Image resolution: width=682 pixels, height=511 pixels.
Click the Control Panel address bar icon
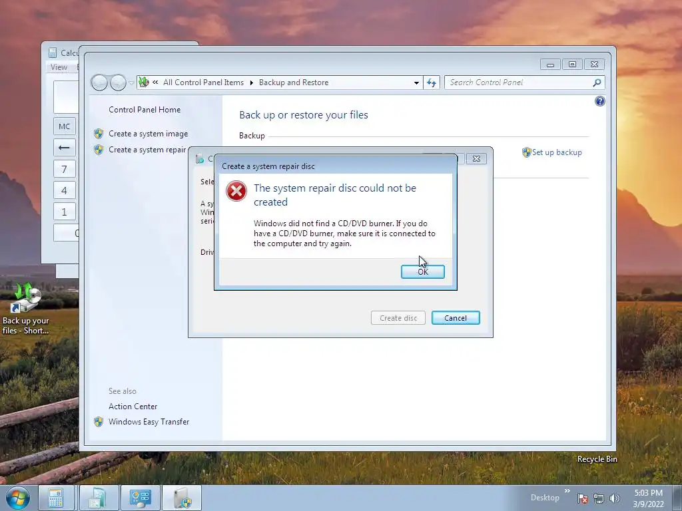point(144,82)
